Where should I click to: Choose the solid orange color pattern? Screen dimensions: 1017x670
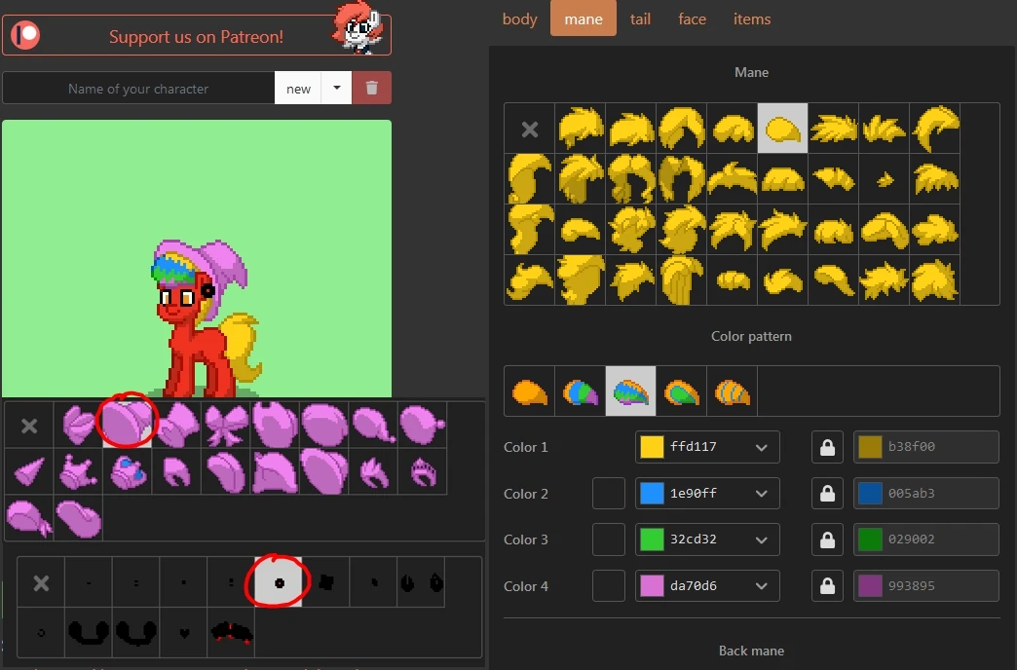529,391
